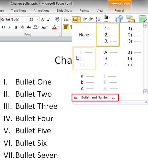Viewport: 148px width, 161px height.
Task: Open View tab
Action: (100, 11)
